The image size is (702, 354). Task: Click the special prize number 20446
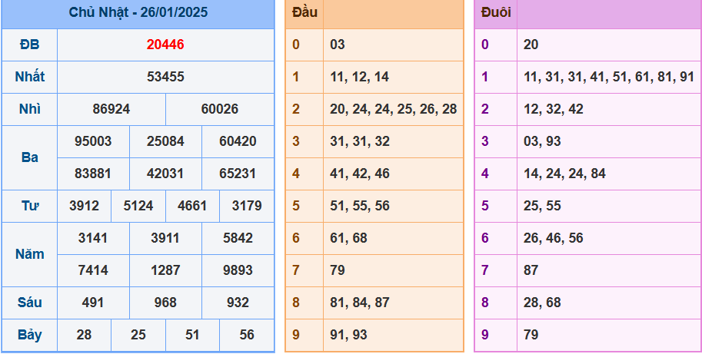(x=165, y=45)
